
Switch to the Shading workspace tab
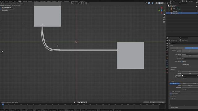coord(49,1)
